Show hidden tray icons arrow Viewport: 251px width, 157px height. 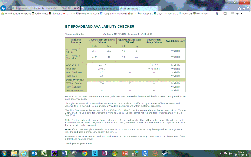click(221, 154)
